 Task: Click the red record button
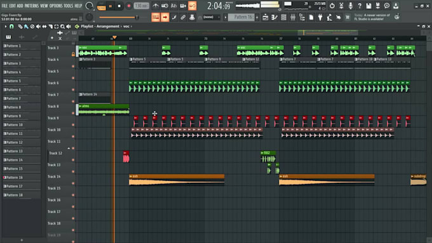(129, 6)
